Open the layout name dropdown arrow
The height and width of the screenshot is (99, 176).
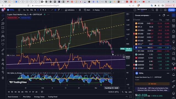coord(148,10)
